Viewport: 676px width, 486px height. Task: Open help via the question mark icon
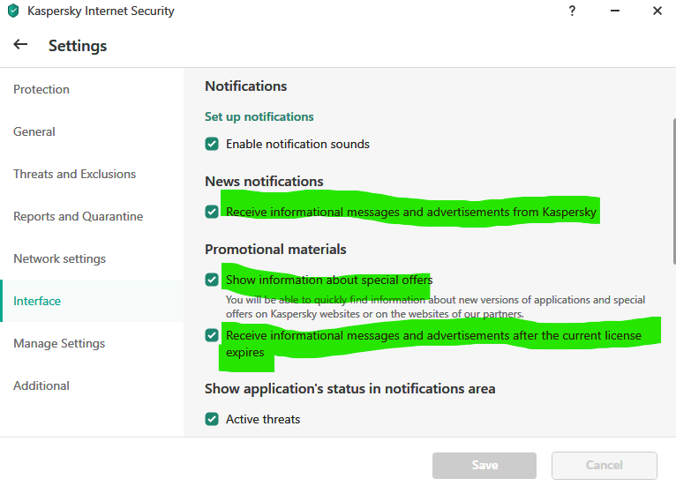pos(572,11)
